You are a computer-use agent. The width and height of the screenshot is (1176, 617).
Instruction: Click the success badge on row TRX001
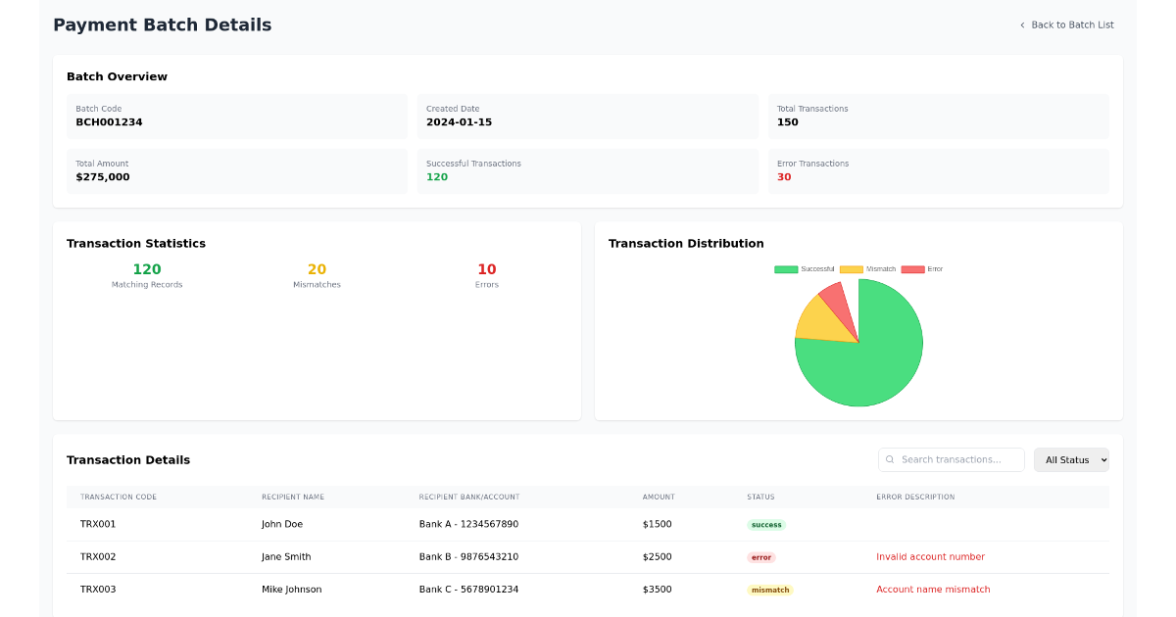pyautogui.click(x=765, y=524)
